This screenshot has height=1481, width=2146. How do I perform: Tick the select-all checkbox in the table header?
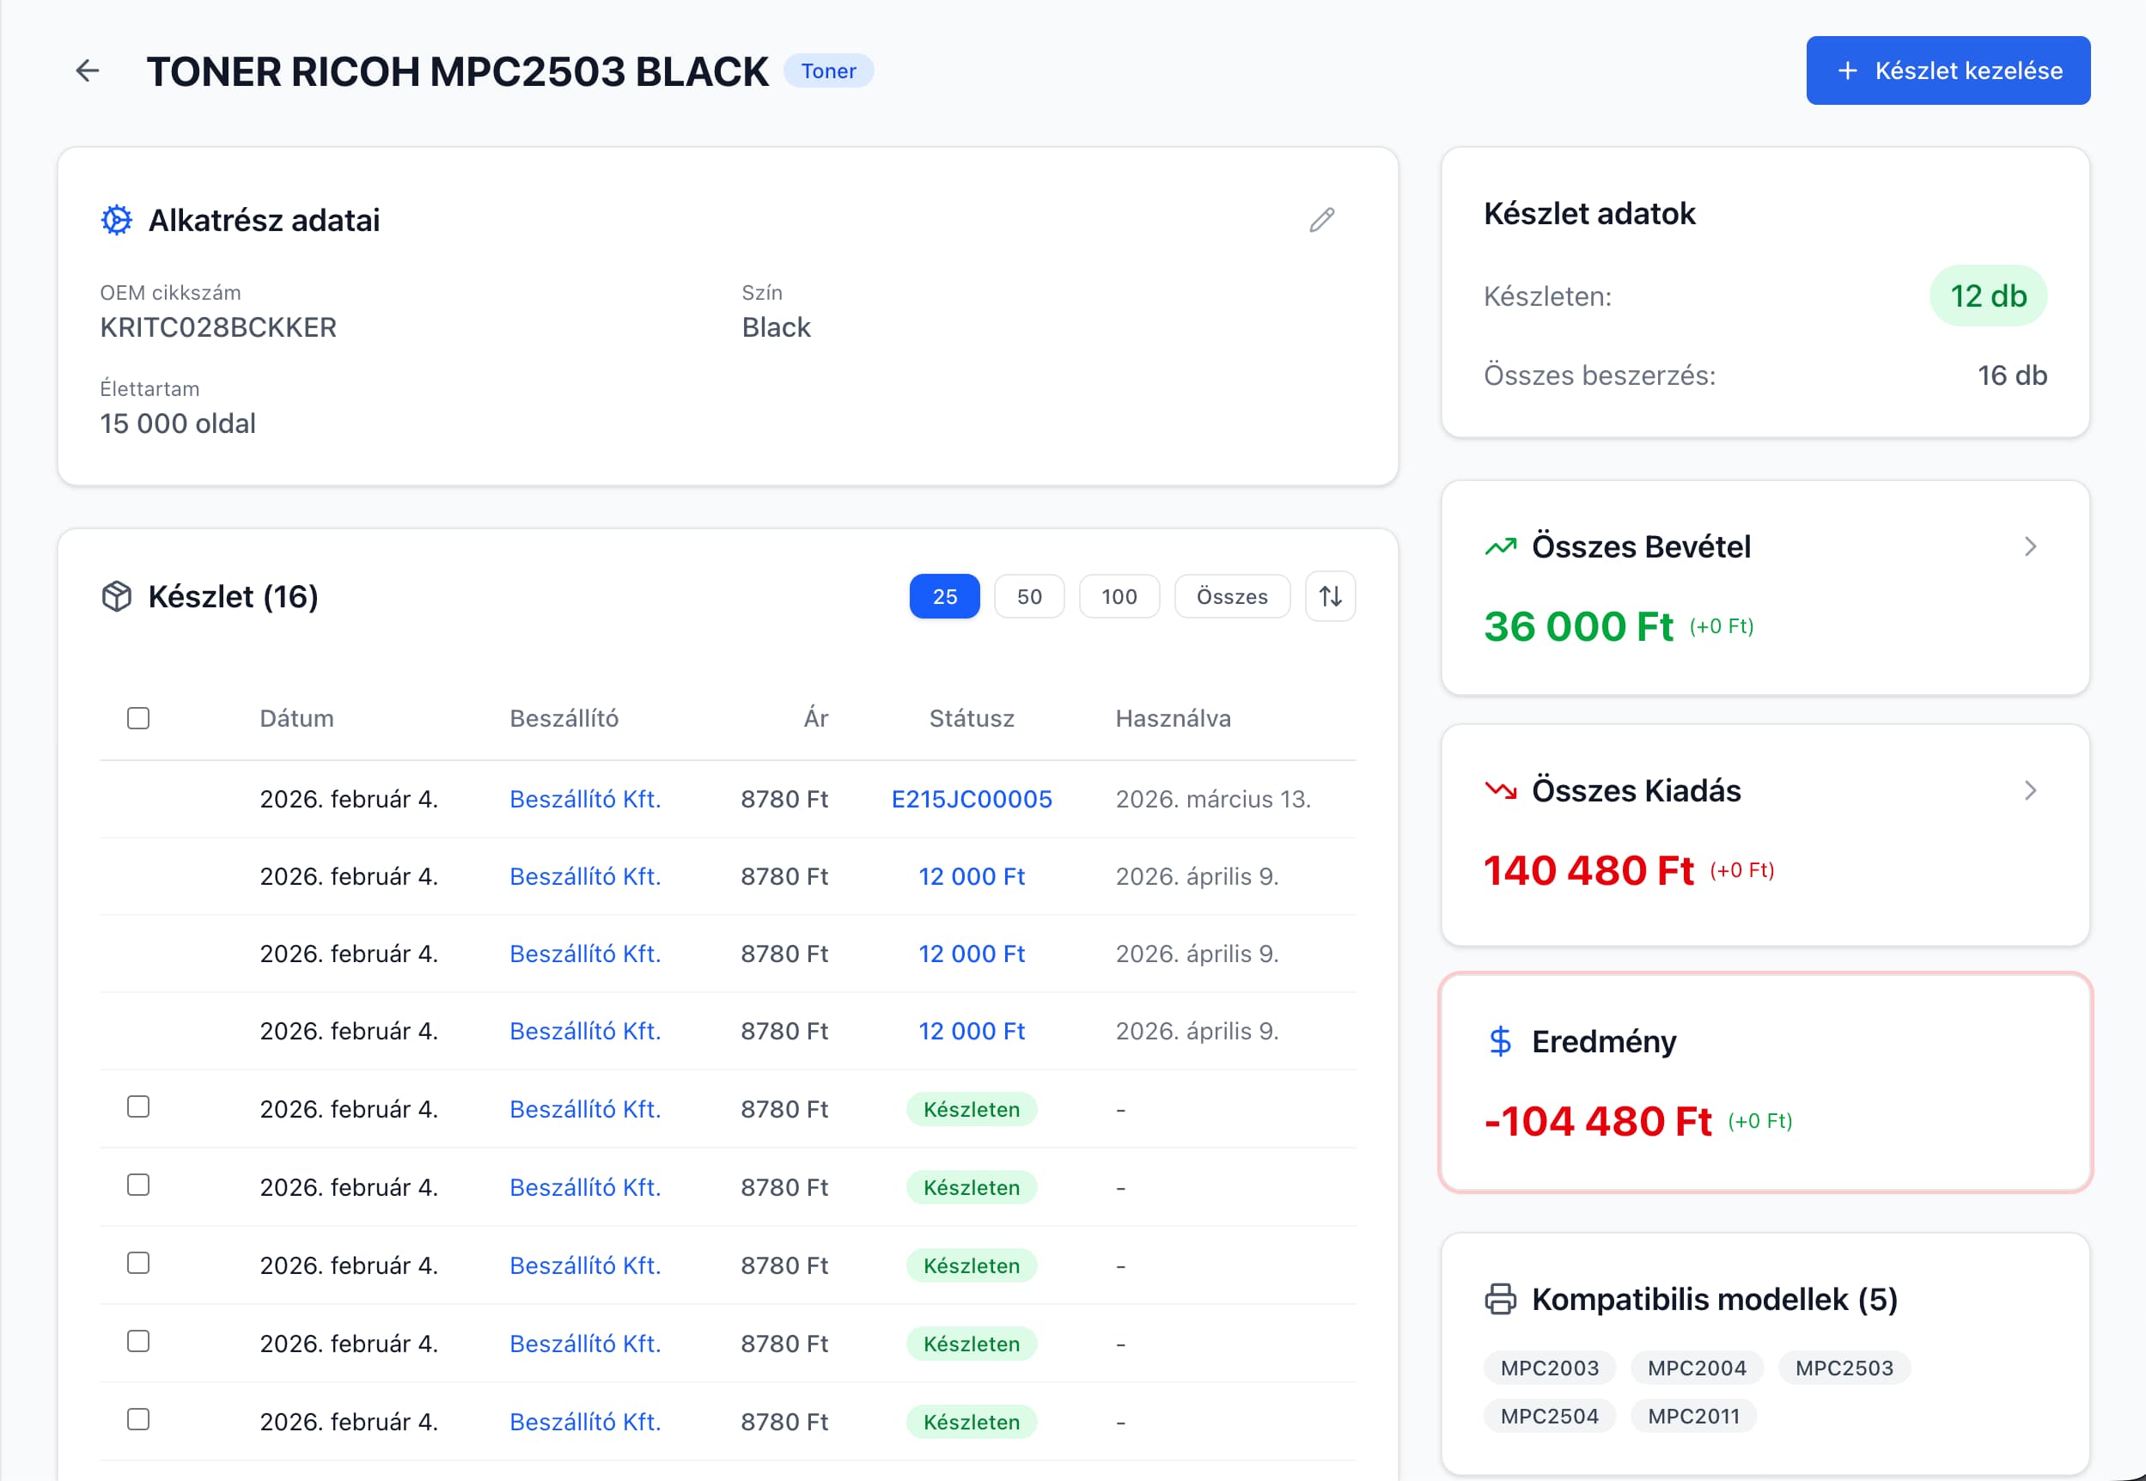(138, 718)
